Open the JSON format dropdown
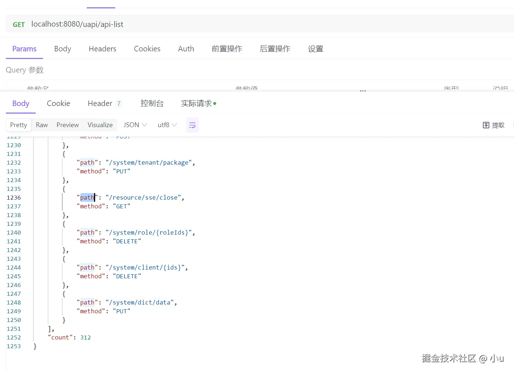Screen dimensions: 514x373 coord(135,125)
